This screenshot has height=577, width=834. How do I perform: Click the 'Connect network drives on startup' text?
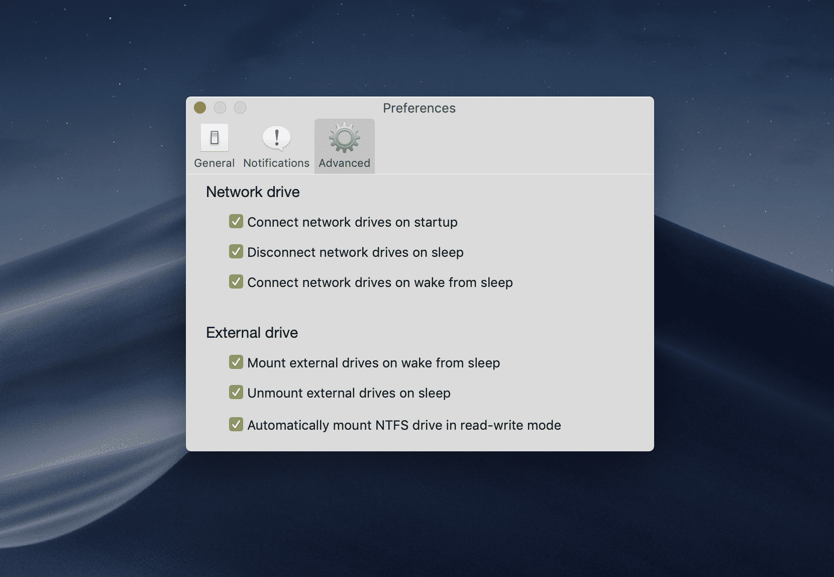352,222
